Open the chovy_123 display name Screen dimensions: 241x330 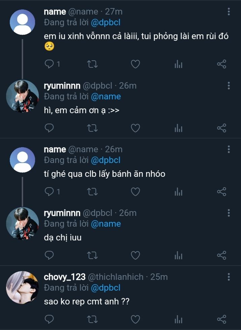pyautogui.click(x=65, y=277)
